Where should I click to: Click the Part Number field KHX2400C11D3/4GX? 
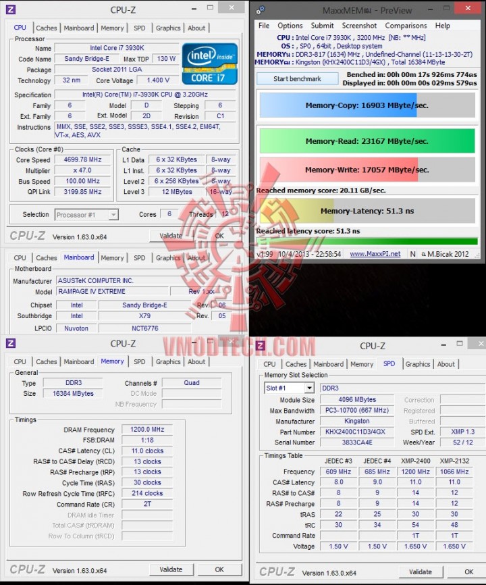[x=357, y=432]
